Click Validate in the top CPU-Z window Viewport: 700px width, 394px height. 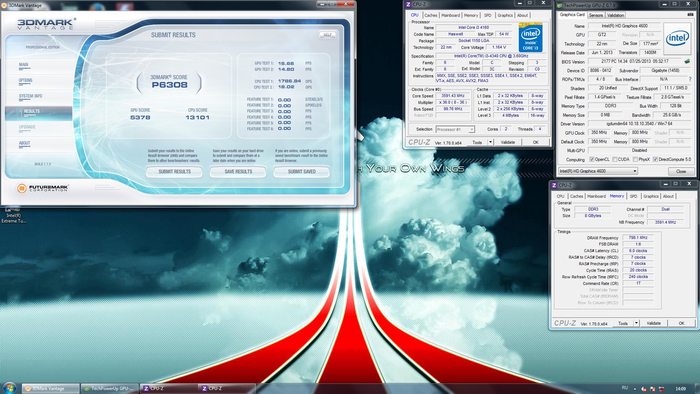coord(508,142)
